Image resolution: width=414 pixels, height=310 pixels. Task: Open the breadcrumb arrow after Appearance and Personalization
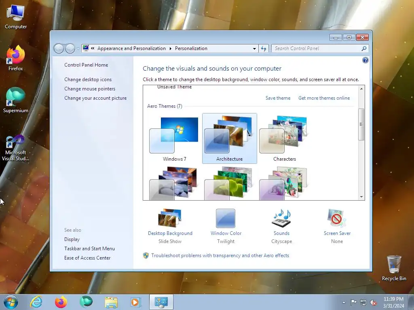click(x=170, y=48)
